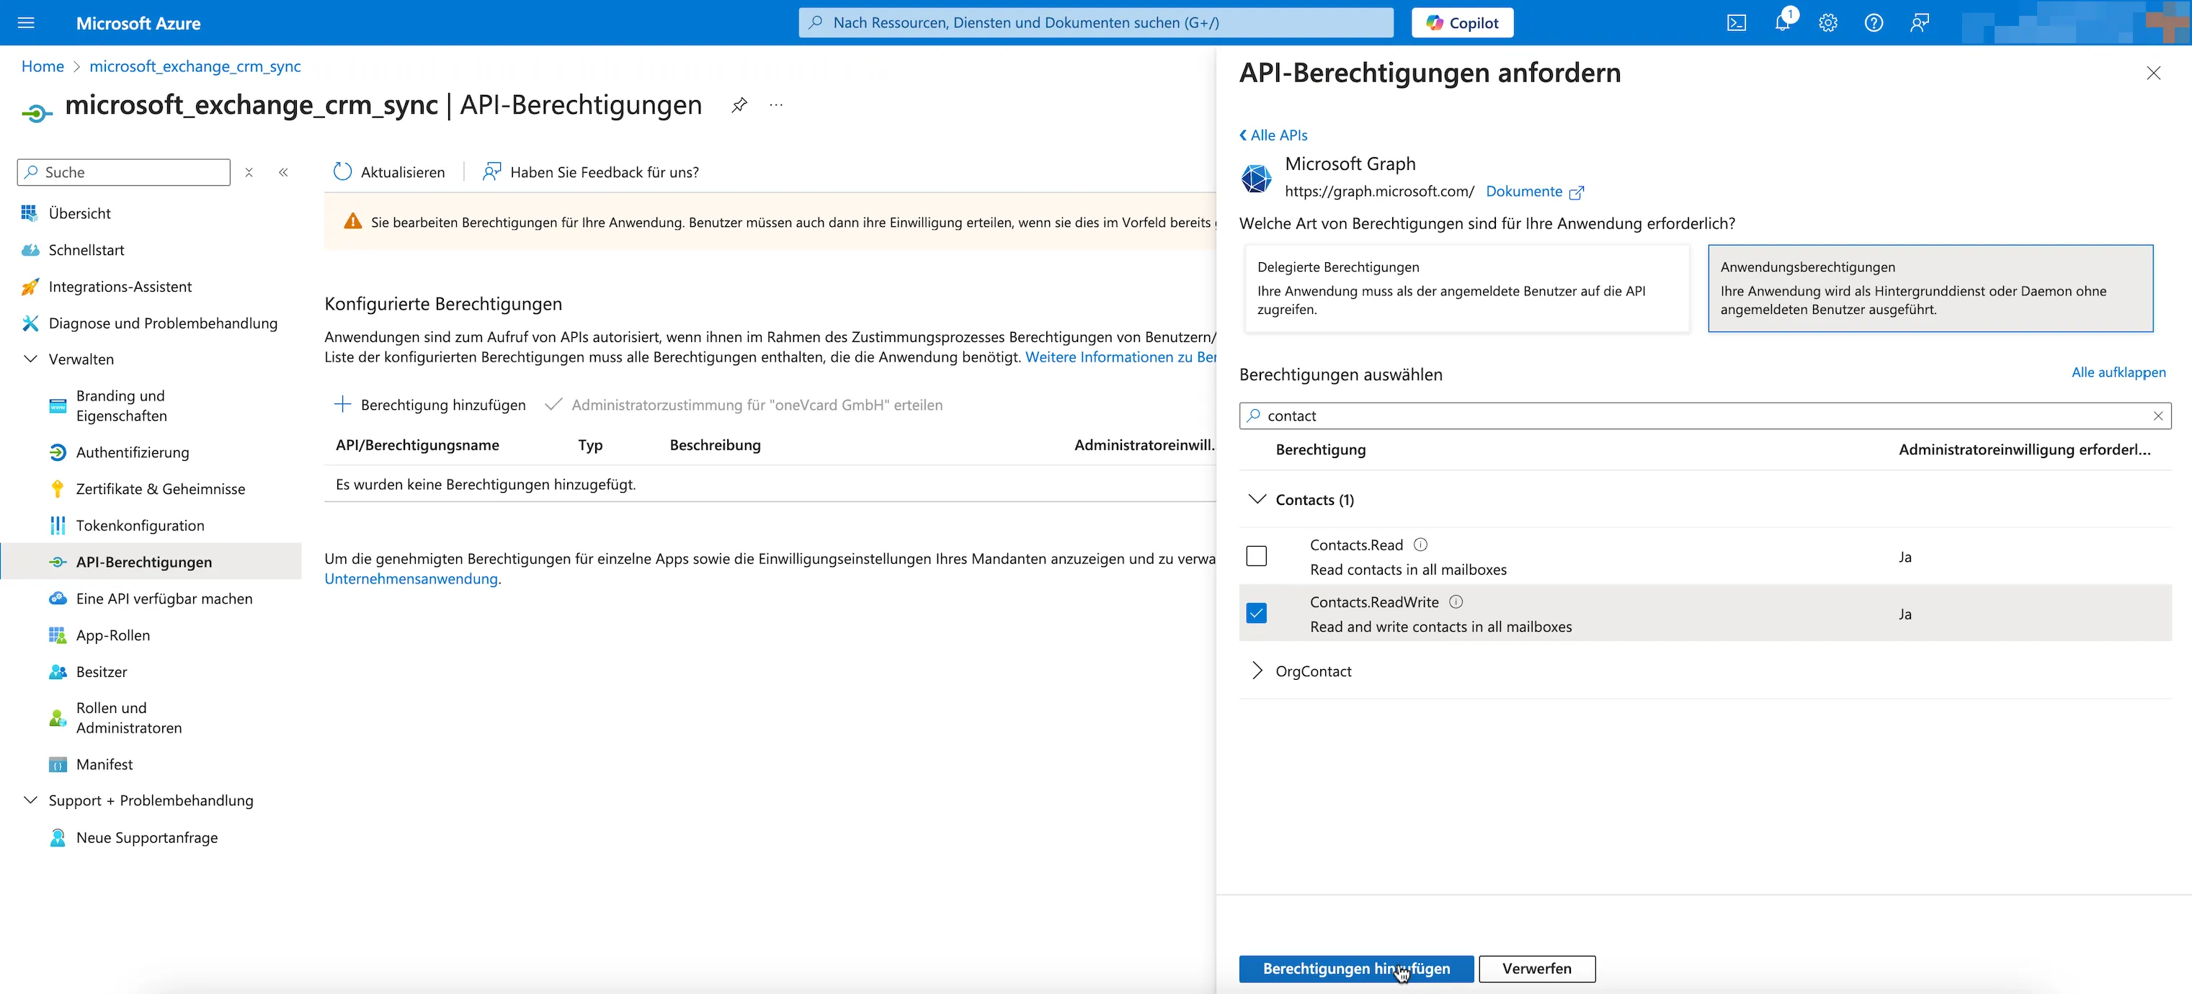This screenshot has height=994, width=2192.
Task: Open Diagnose und Problembehandlung
Action: [x=163, y=323]
